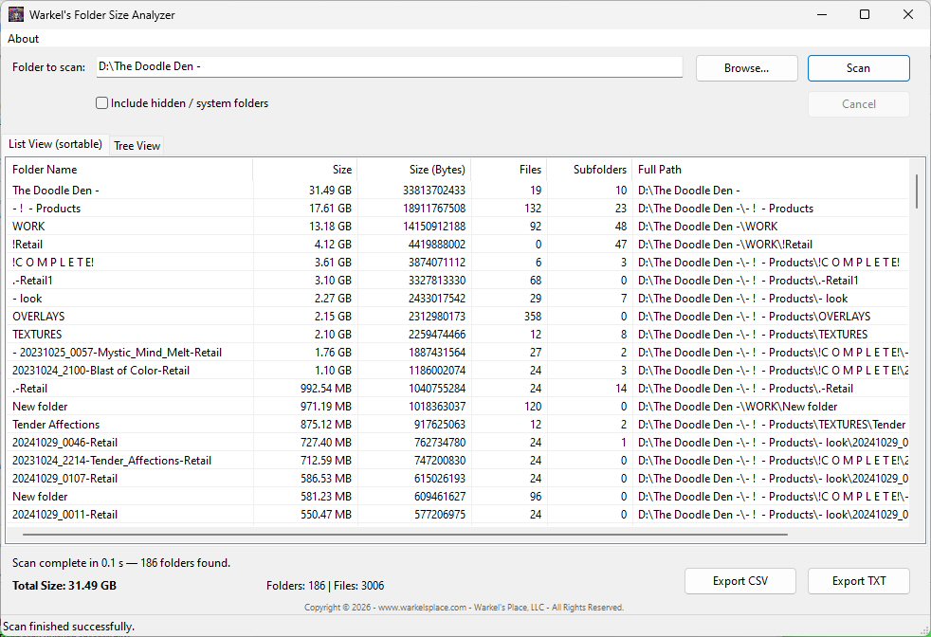The height and width of the screenshot is (637, 931).
Task: Select the 'OVERLAYS' folder row
Action: click(x=457, y=317)
